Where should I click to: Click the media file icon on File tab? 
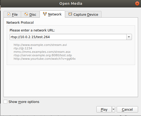tap(9, 14)
